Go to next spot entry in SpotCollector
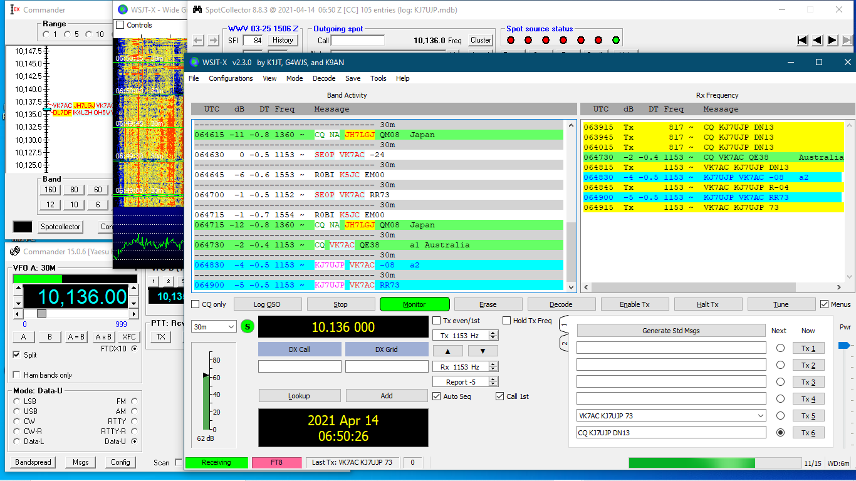 click(x=832, y=40)
